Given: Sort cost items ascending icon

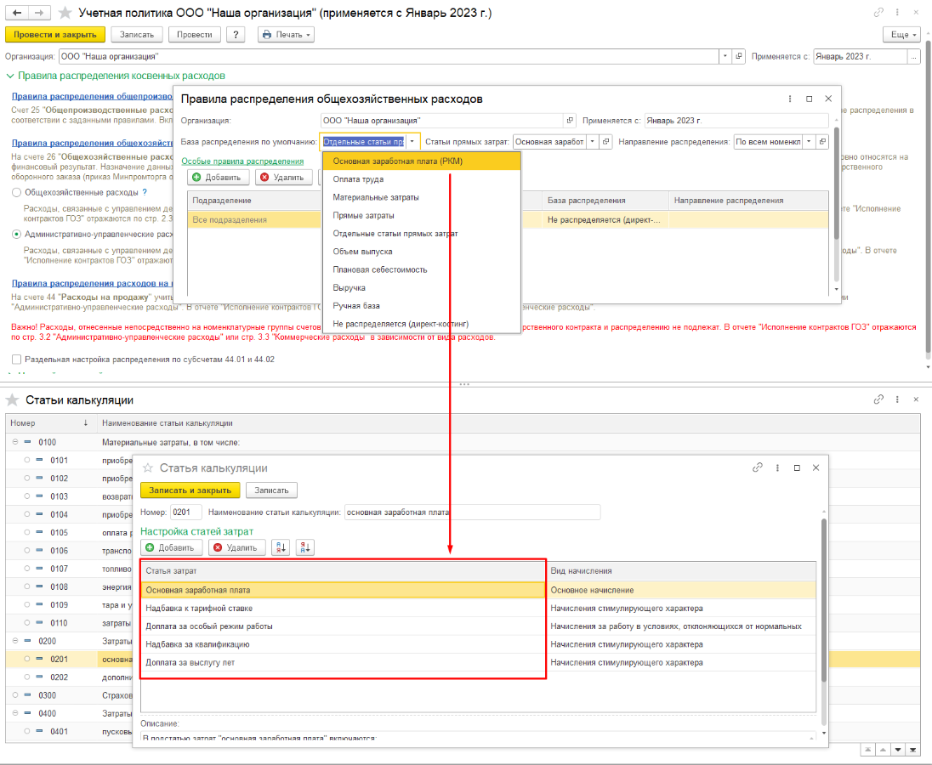Looking at the screenshot, I should point(281,547).
